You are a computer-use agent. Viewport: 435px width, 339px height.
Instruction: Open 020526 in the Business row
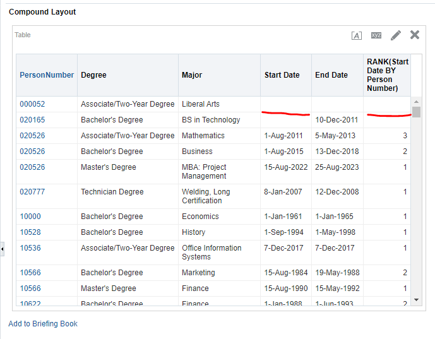[32, 152]
